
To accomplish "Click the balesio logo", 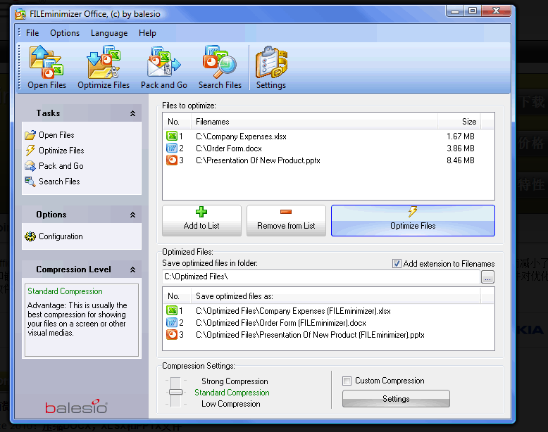I will 76,407.
